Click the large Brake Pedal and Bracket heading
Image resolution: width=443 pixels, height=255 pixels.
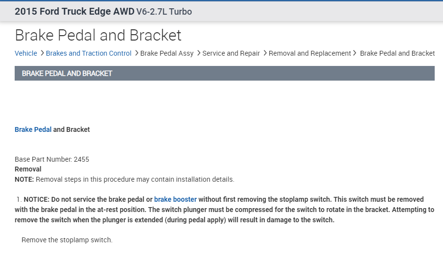tap(98, 35)
